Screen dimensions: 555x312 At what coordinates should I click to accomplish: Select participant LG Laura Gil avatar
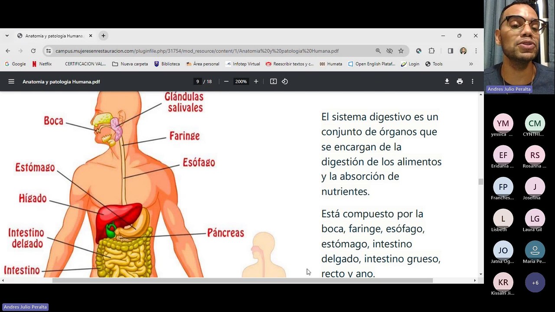[x=535, y=219]
